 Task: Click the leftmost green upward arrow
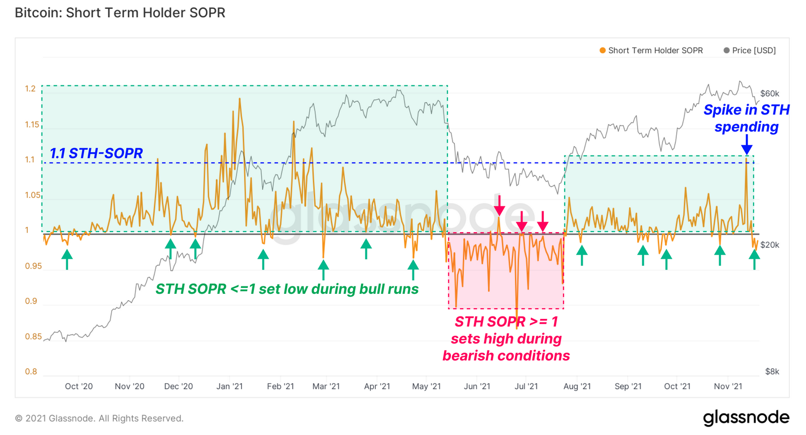point(67,259)
